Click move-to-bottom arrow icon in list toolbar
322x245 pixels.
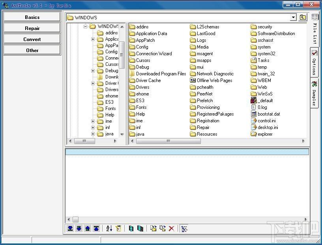click(70, 228)
